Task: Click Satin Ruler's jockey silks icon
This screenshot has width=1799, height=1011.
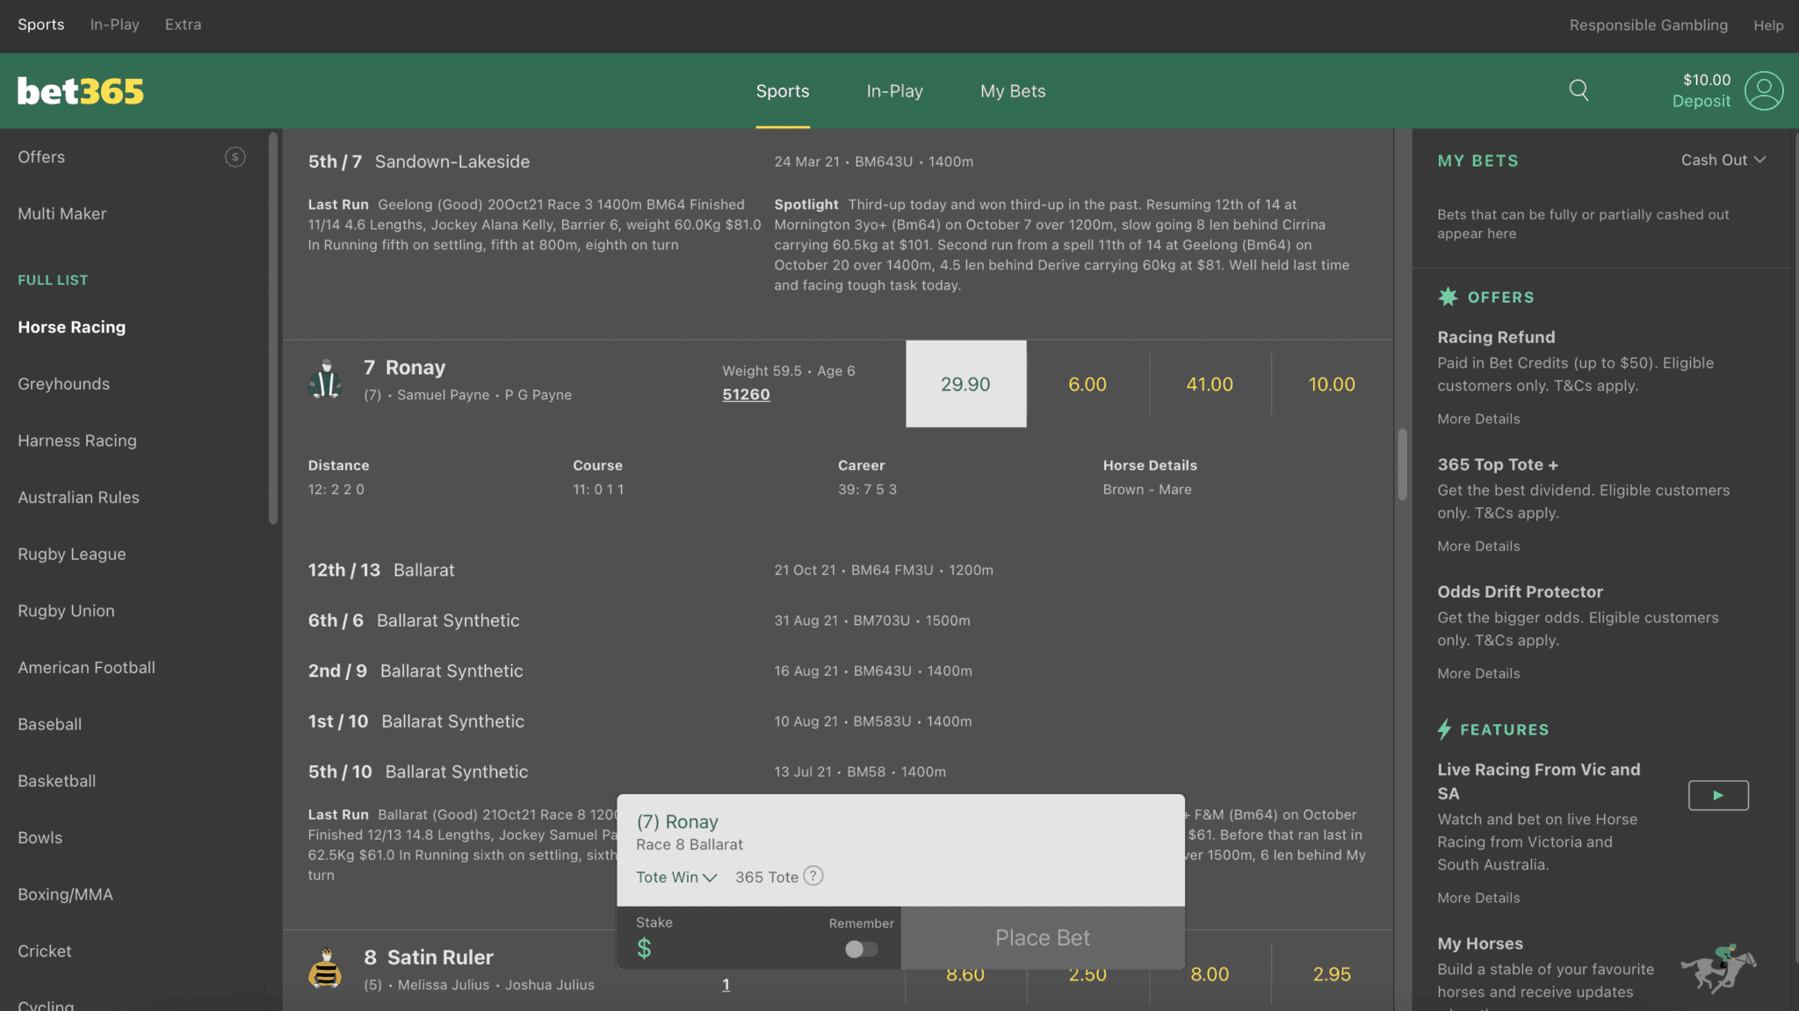Action: (326, 969)
